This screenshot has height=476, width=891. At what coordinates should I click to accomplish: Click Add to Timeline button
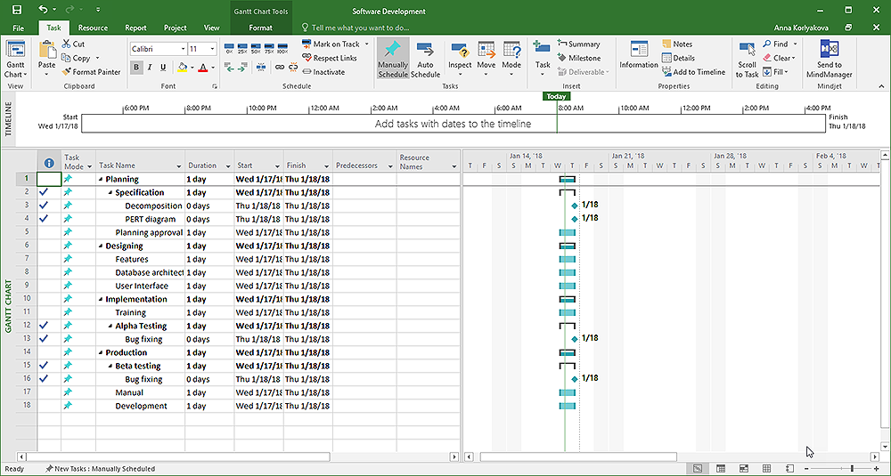[x=693, y=72]
